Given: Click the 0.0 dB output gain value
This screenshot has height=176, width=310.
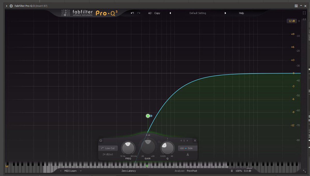Looking at the screenshot, I should click(x=247, y=171).
